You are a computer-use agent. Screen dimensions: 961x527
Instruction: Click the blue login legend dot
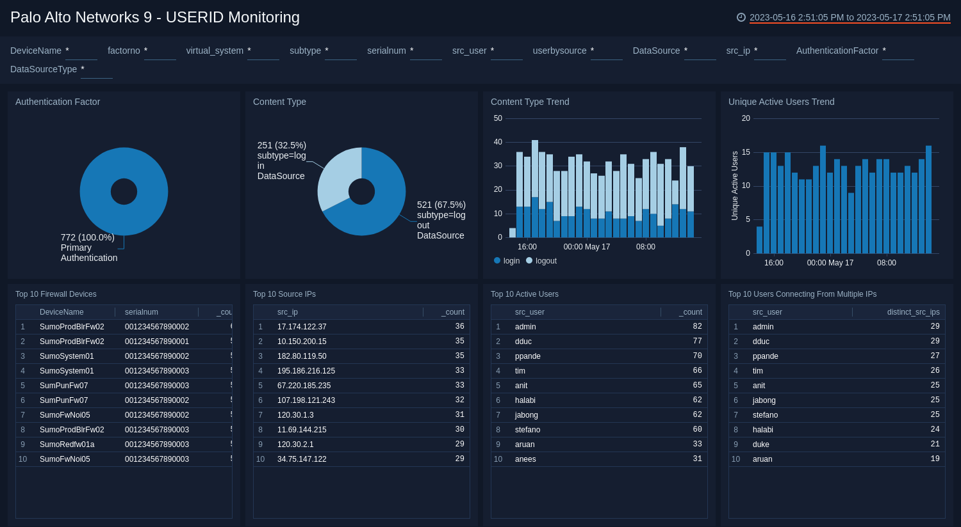point(497,261)
